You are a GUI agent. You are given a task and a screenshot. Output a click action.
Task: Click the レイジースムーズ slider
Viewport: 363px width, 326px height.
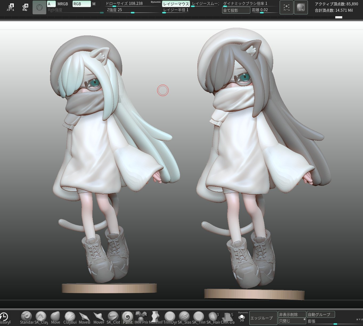click(205, 4)
